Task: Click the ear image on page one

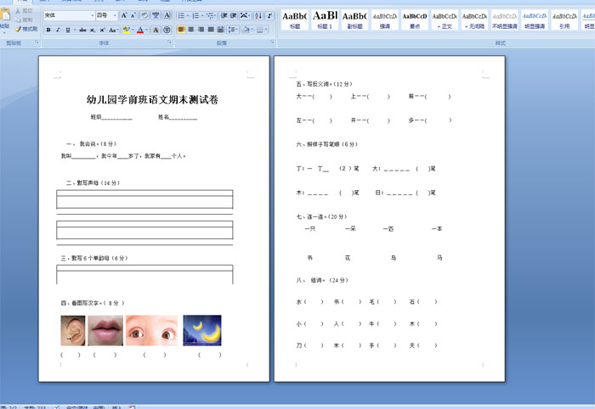Action: [73, 331]
